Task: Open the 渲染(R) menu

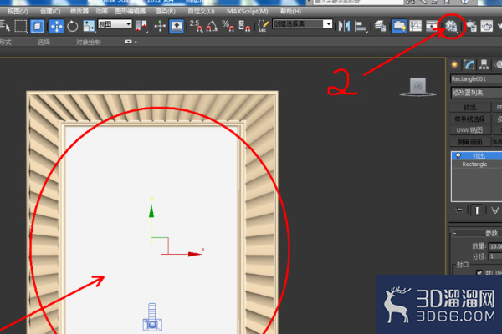Action: coord(165,12)
